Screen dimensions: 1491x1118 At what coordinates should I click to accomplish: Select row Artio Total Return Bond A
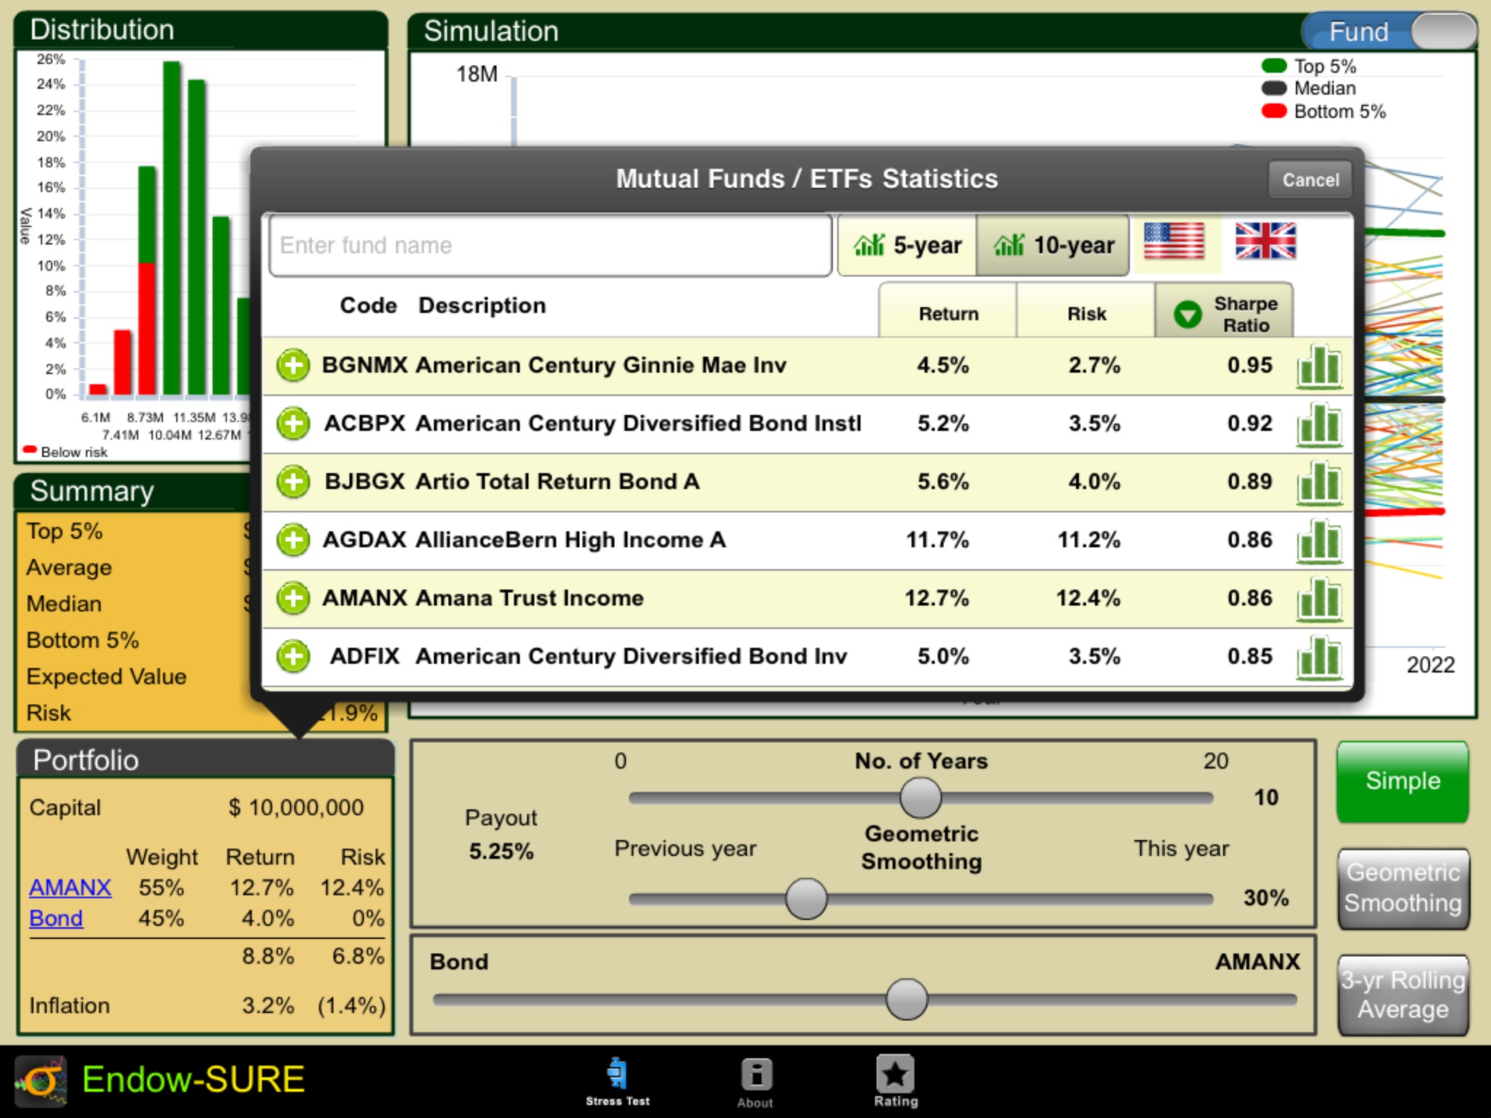click(x=807, y=482)
